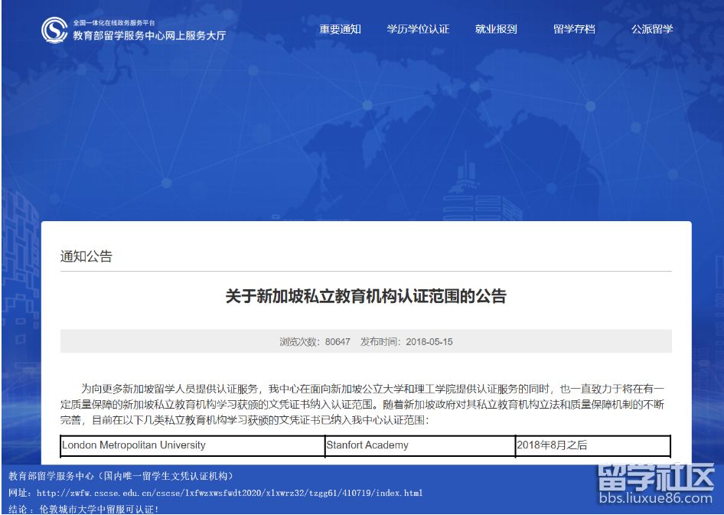The height and width of the screenshot is (515, 724).
Task: Click the 结论 conclusion text at the bottom
Action: [84, 509]
